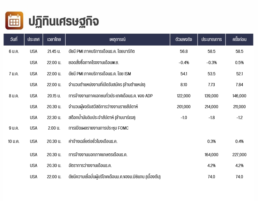Select the วันที่ column header
The height and width of the screenshot is (201, 258).
[x=14, y=39]
